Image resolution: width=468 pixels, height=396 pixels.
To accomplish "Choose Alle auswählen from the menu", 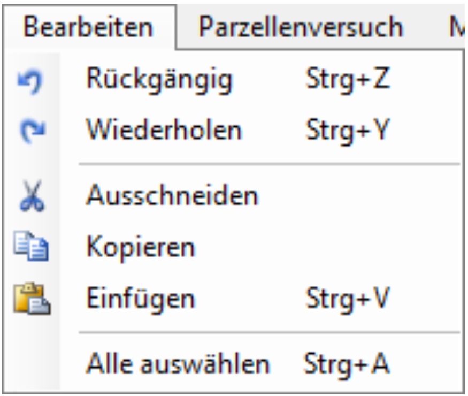I will pyautogui.click(x=178, y=364).
